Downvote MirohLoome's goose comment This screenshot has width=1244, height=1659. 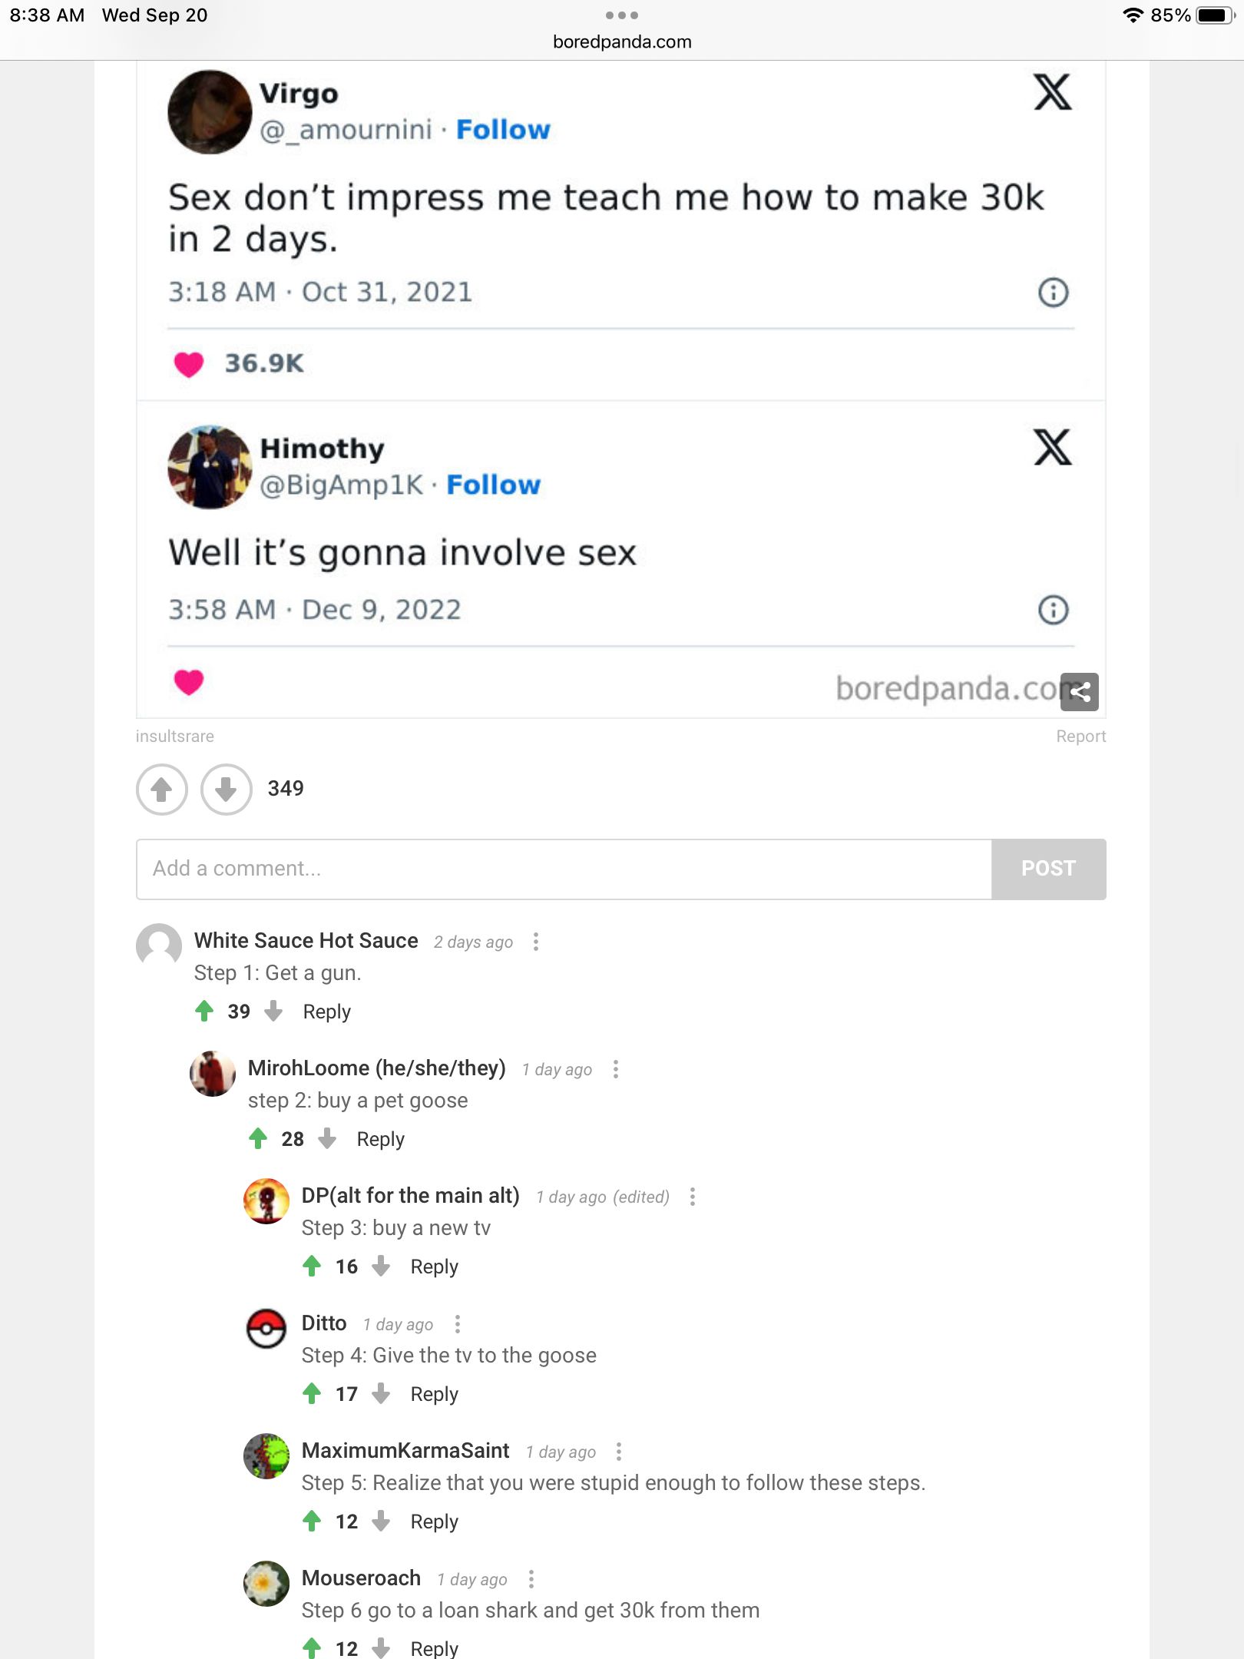327,1139
